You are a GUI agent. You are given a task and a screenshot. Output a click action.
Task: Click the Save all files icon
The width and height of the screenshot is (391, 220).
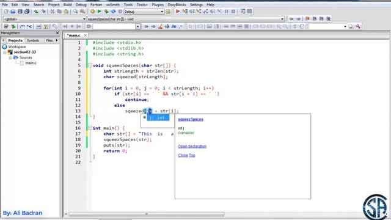tap(27, 12)
